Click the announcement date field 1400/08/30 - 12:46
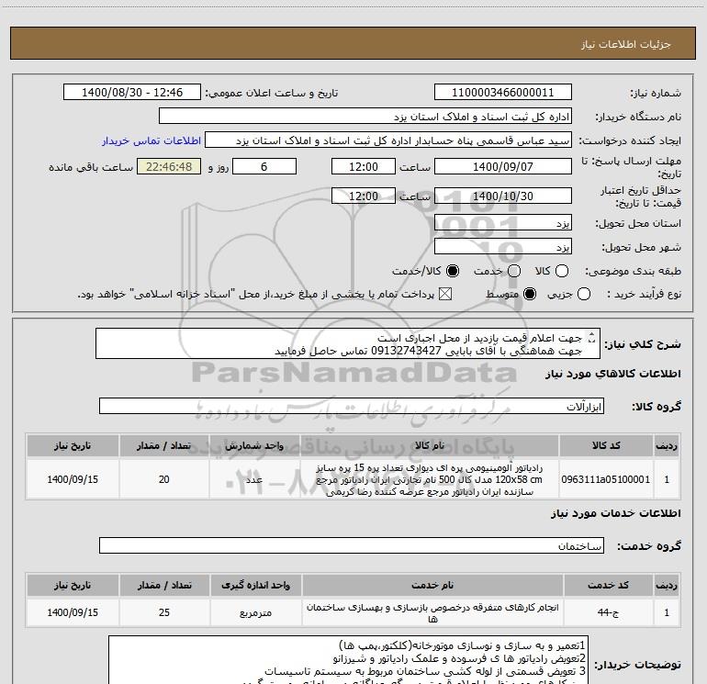 [132, 93]
